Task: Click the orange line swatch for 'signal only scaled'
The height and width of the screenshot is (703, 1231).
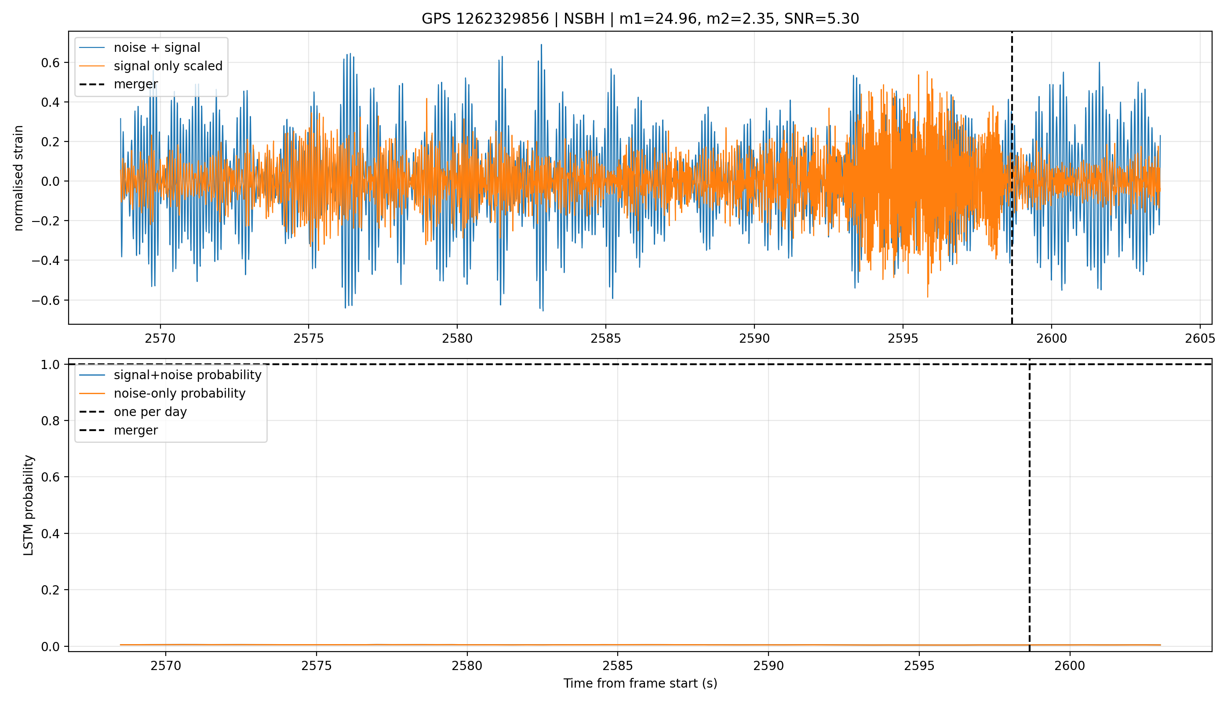Action: 92,66
